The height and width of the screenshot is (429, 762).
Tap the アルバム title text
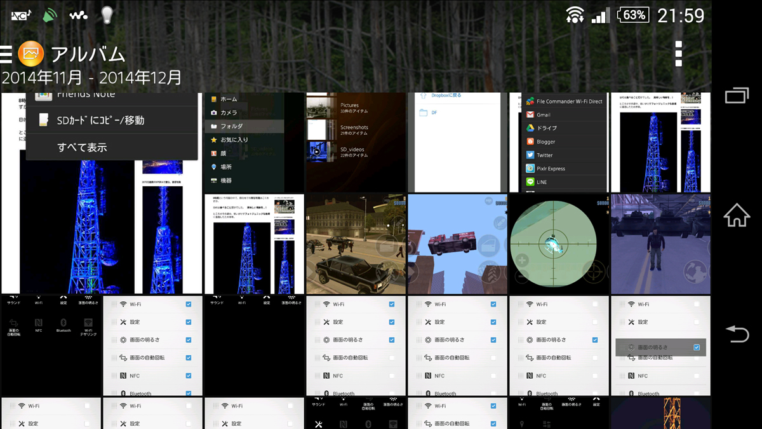(88, 54)
